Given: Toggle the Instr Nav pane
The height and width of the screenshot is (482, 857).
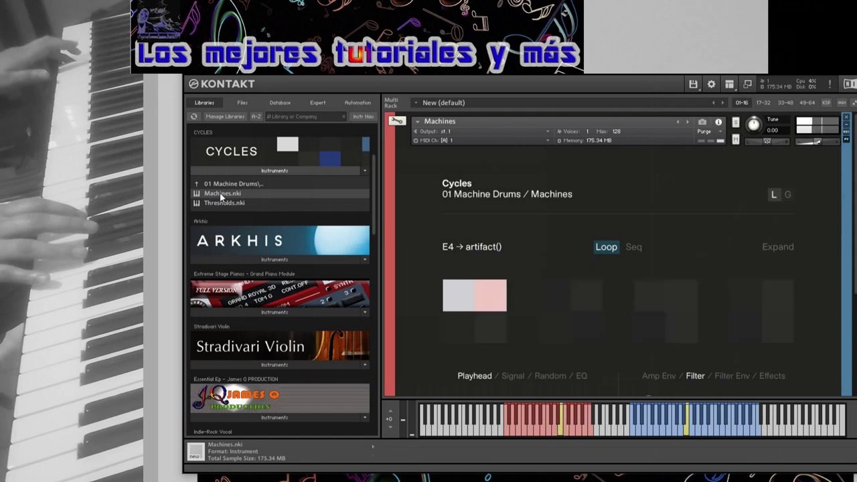Looking at the screenshot, I should [364, 116].
